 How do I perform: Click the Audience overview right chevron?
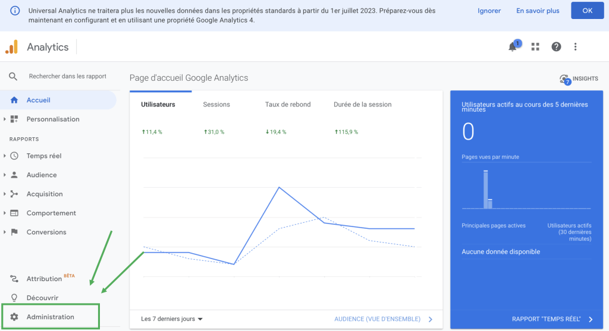(x=431, y=319)
